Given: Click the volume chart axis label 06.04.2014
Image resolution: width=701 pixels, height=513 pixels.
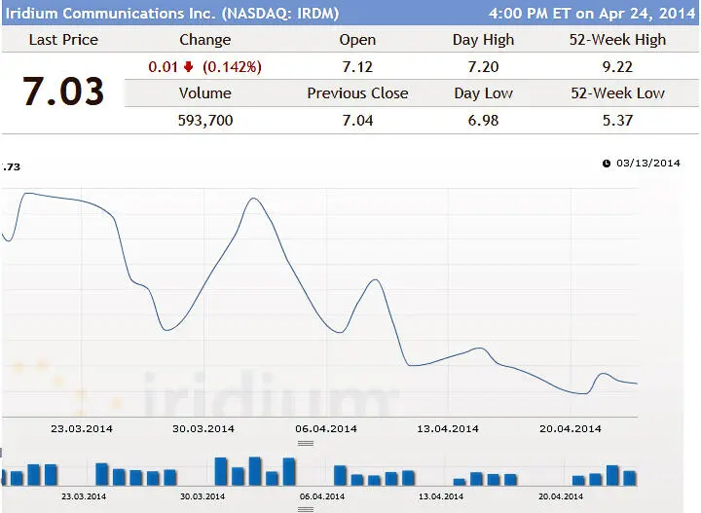Looking at the screenshot, I should tap(322, 496).
